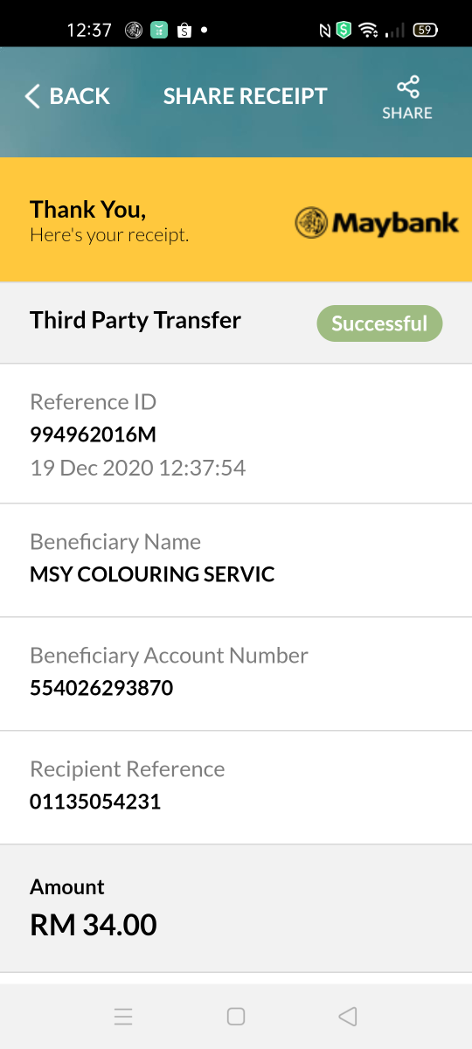Image resolution: width=472 pixels, height=1049 pixels.
Task: Tap the Wi-Fi status icon
Action: (x=369, y=31)
